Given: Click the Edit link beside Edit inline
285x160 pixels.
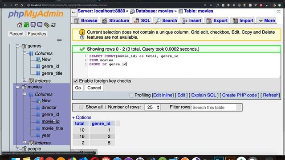Looking at the screenshot, I should click(181, 95).
